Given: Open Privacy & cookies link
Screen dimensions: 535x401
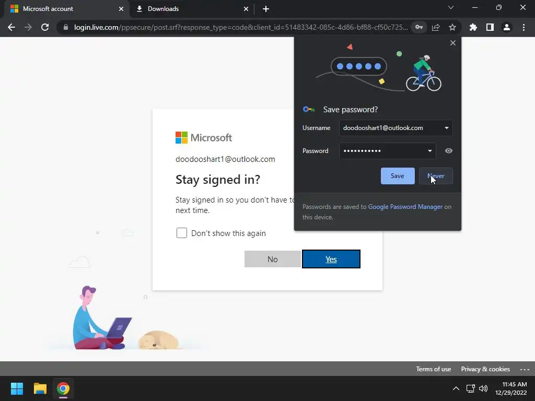Looking at the screenshot, I should coord(485,369).
